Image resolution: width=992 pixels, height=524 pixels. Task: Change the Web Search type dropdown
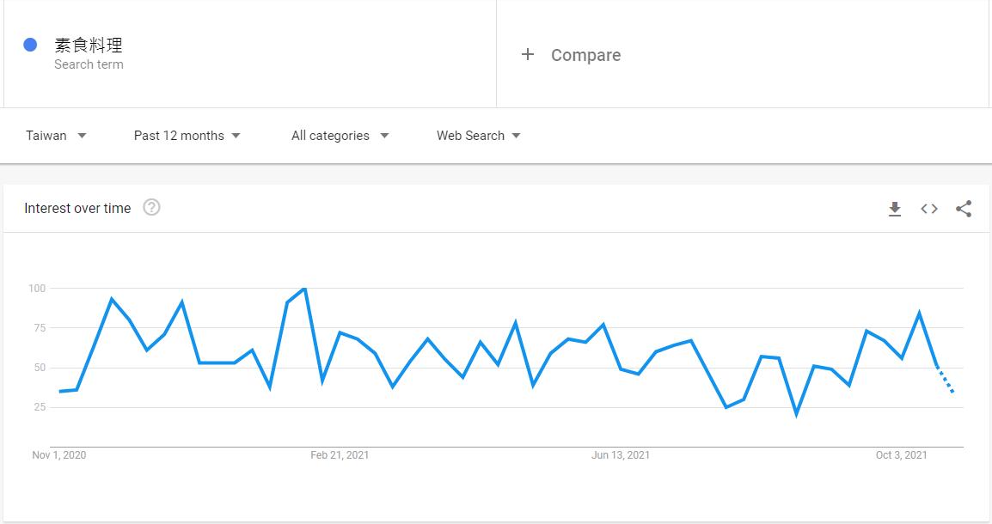point(478,136)
